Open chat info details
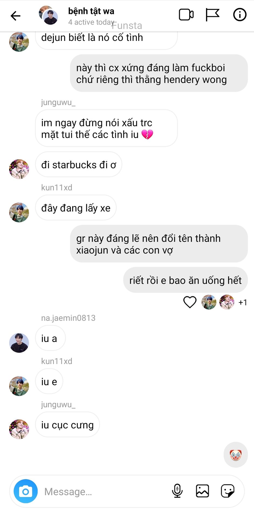 (x=239, y=15)
